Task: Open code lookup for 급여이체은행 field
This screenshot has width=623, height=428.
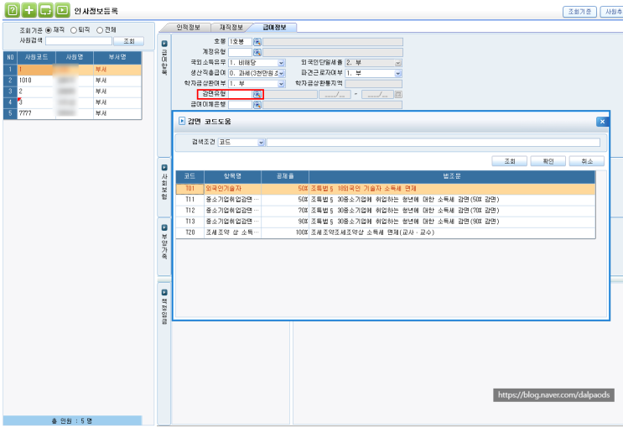Action: tap(257, 105)
